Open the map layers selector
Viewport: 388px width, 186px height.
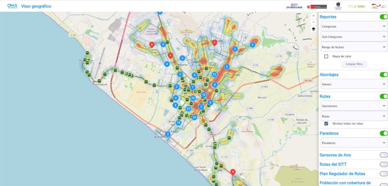click(313, 29)
